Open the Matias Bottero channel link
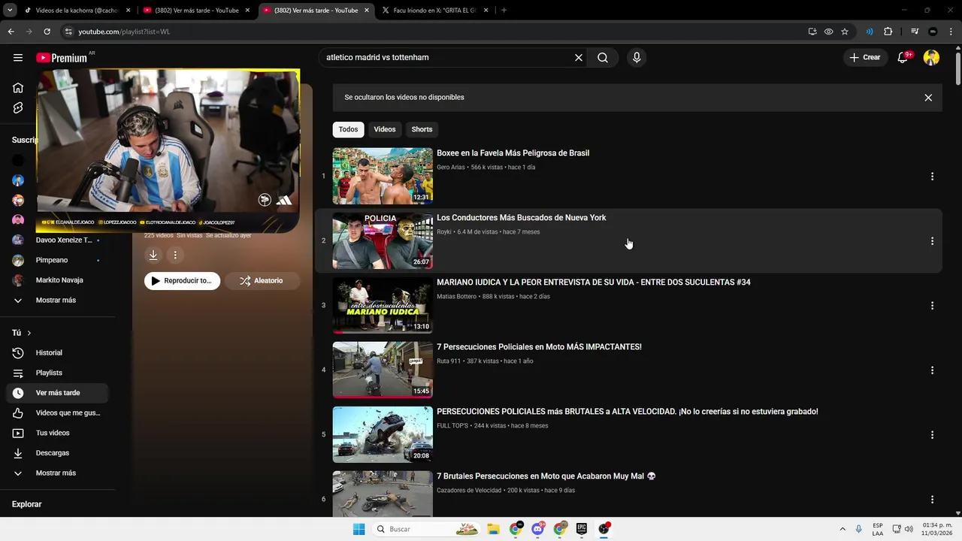 pos(456,297)
